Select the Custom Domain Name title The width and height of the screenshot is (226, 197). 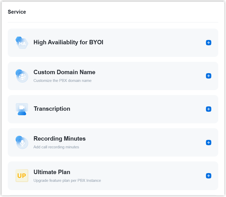pyautogui.click(x=64, y=72)
